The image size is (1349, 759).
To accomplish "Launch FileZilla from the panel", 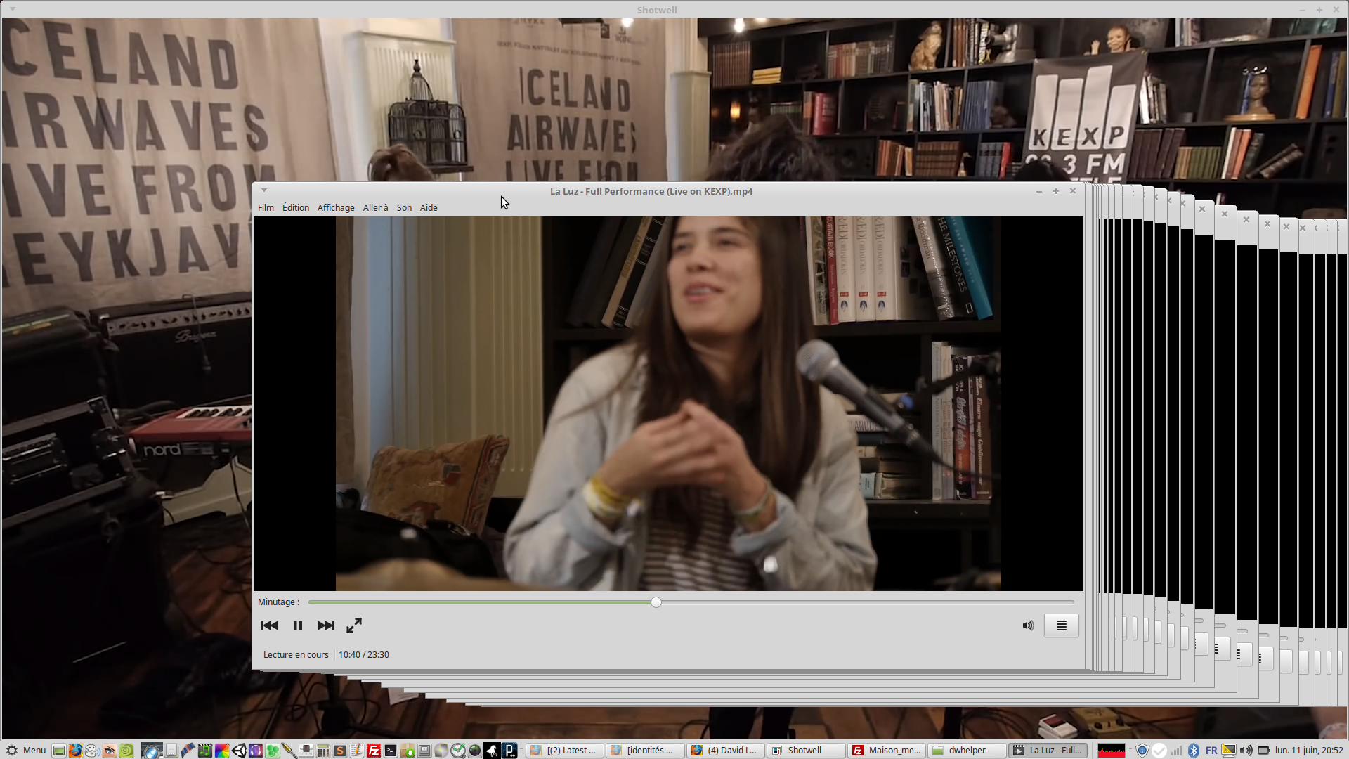I will tap(374, 750).
